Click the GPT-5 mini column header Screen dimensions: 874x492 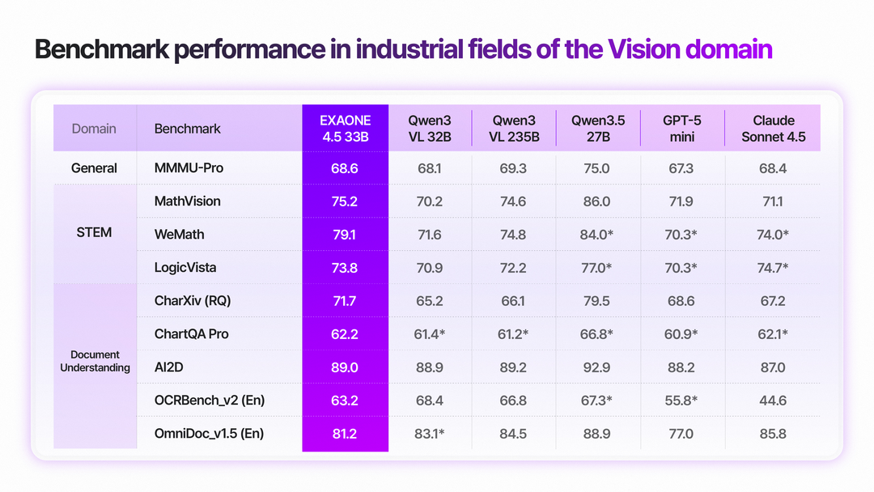682,129
